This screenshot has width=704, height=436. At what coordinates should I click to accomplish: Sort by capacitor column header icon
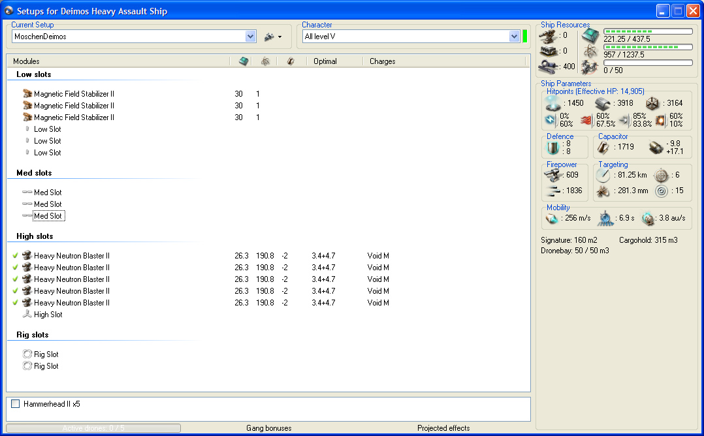coord(291,61)
